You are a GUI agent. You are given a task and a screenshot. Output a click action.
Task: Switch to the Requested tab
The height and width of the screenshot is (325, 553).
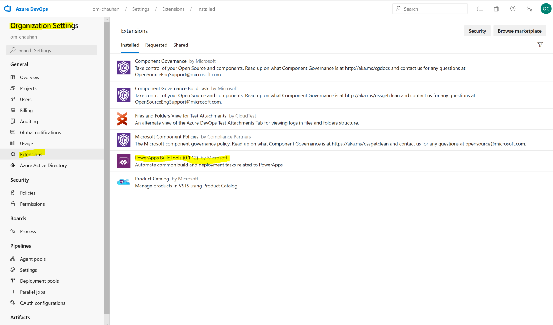tap(156, 45)
